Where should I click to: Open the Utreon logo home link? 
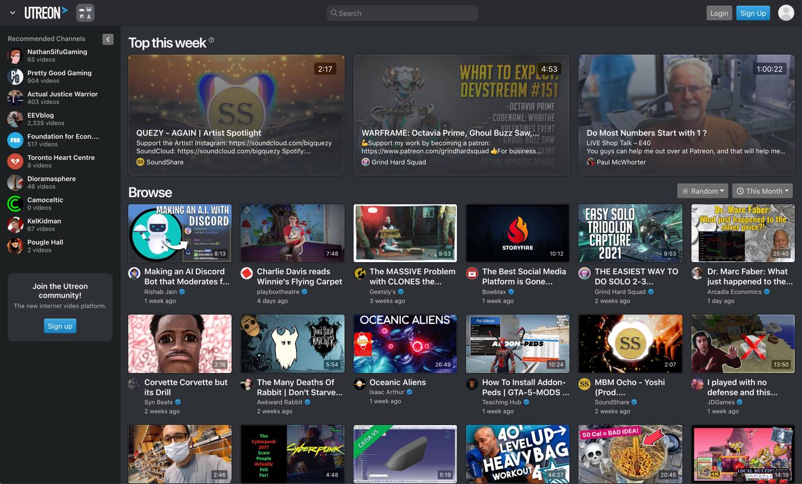[46, 12]
